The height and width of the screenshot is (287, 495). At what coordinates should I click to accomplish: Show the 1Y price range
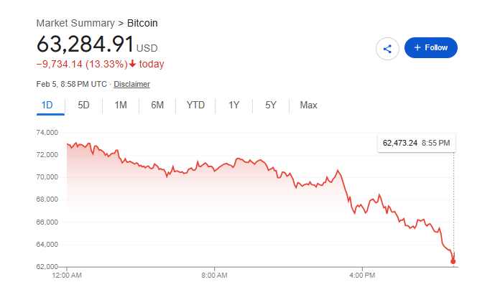233,105
